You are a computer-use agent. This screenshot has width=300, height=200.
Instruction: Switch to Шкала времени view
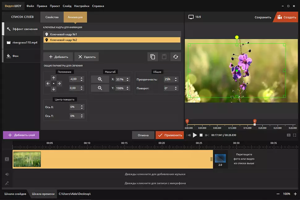[43, 194]
